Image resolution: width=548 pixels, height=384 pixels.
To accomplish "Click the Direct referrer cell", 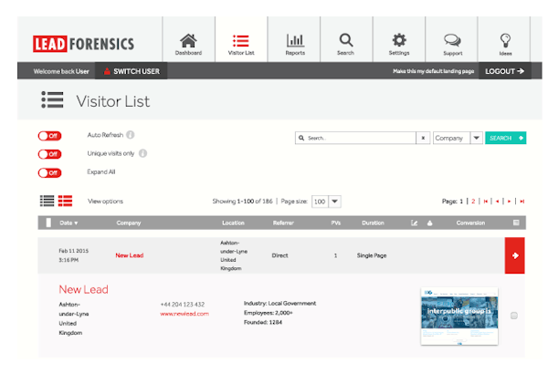I will point(280,255).
